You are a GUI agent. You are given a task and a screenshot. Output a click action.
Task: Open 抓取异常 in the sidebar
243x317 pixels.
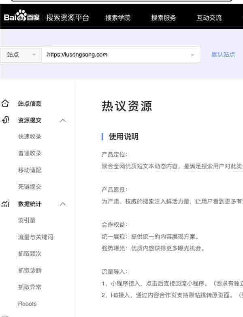30,287
